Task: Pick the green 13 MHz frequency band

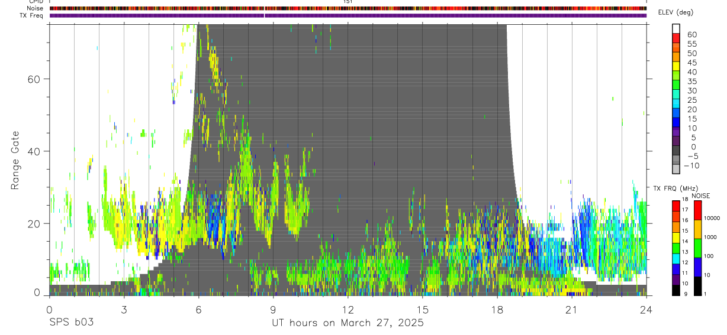Action: pyautogui.click(x=675, y=248)
